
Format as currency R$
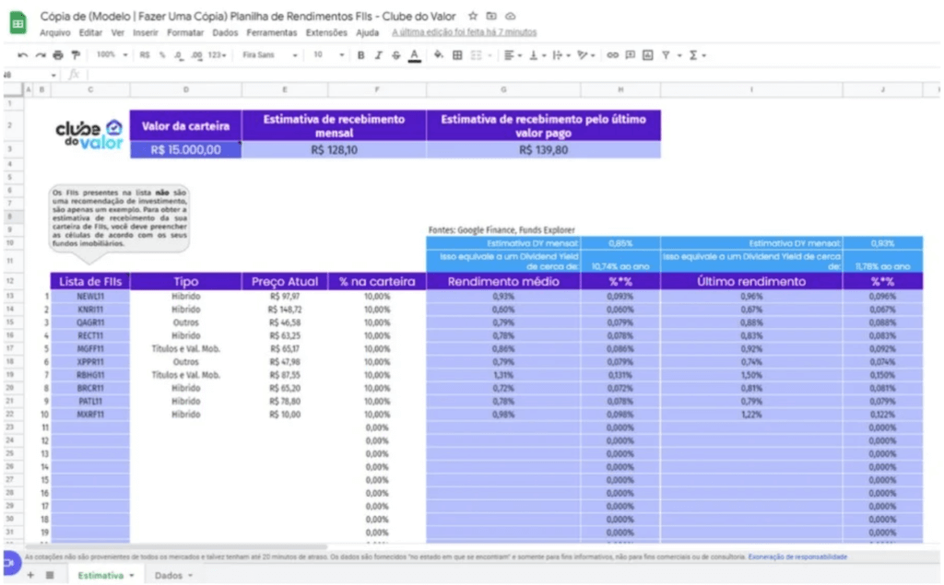click(145, 55)
